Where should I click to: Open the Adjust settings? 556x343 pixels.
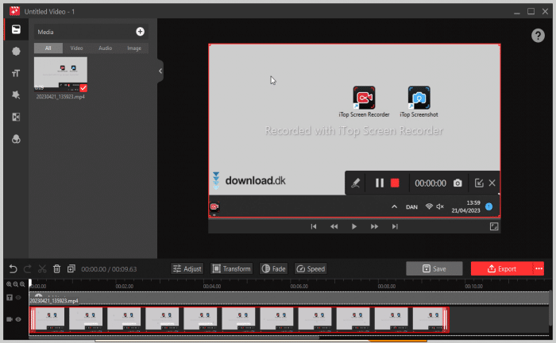187,269
